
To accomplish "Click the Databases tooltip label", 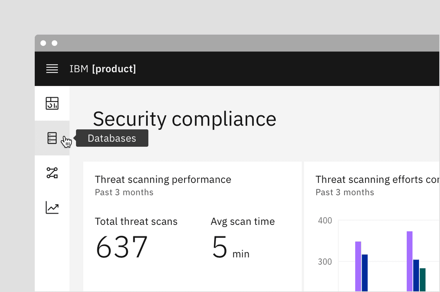I will tap(112, 138).
